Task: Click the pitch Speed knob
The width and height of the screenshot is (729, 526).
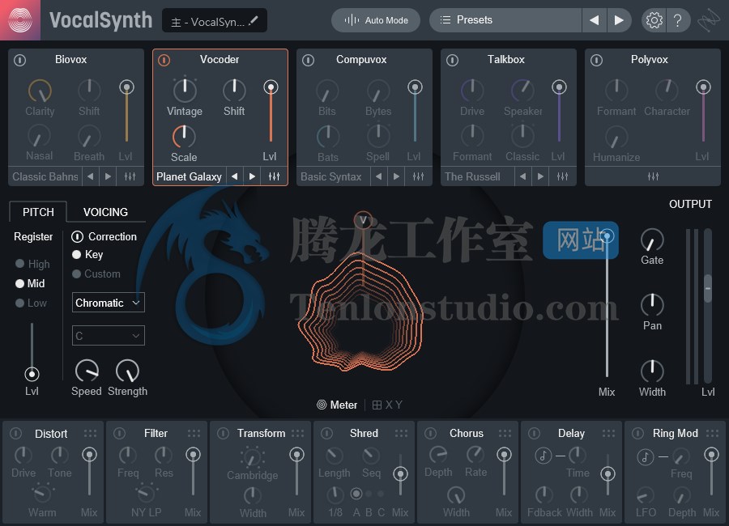Action: coord(87,371)
